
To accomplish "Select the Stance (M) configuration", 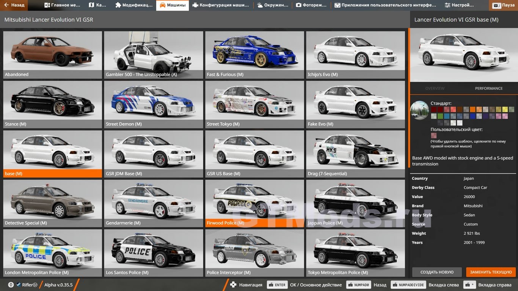I will 52,105.
